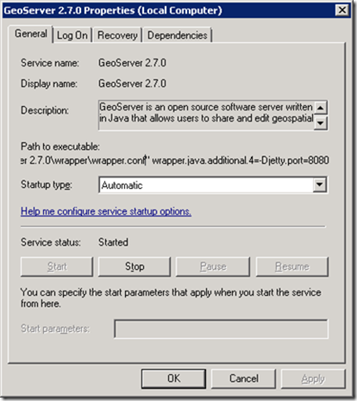Open the Help me configure service startup options link
Screen dimensions: 357x401
(x=106, y=211)
